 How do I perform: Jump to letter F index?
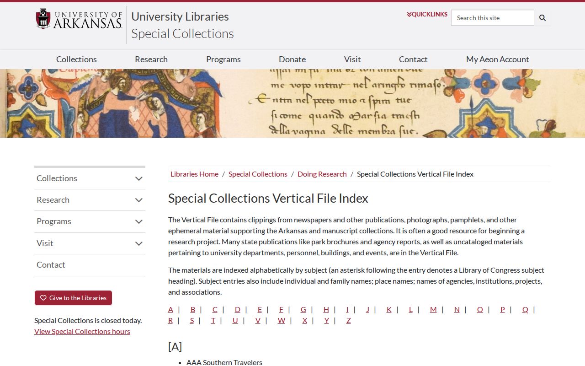point(281,309)
